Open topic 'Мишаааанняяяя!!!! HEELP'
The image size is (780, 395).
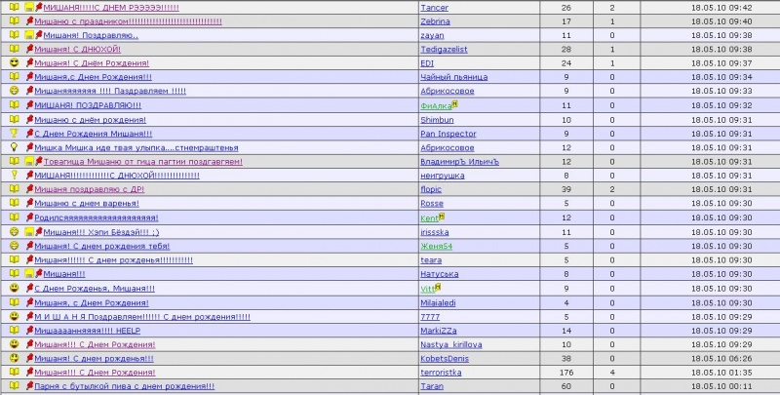coord(87,331)
